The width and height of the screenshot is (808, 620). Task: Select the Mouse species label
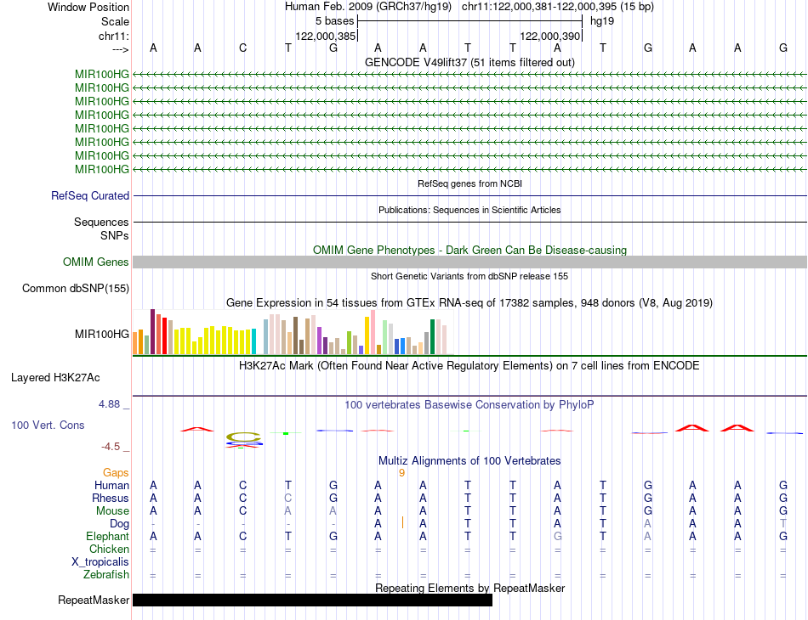(x=112, y=511)
